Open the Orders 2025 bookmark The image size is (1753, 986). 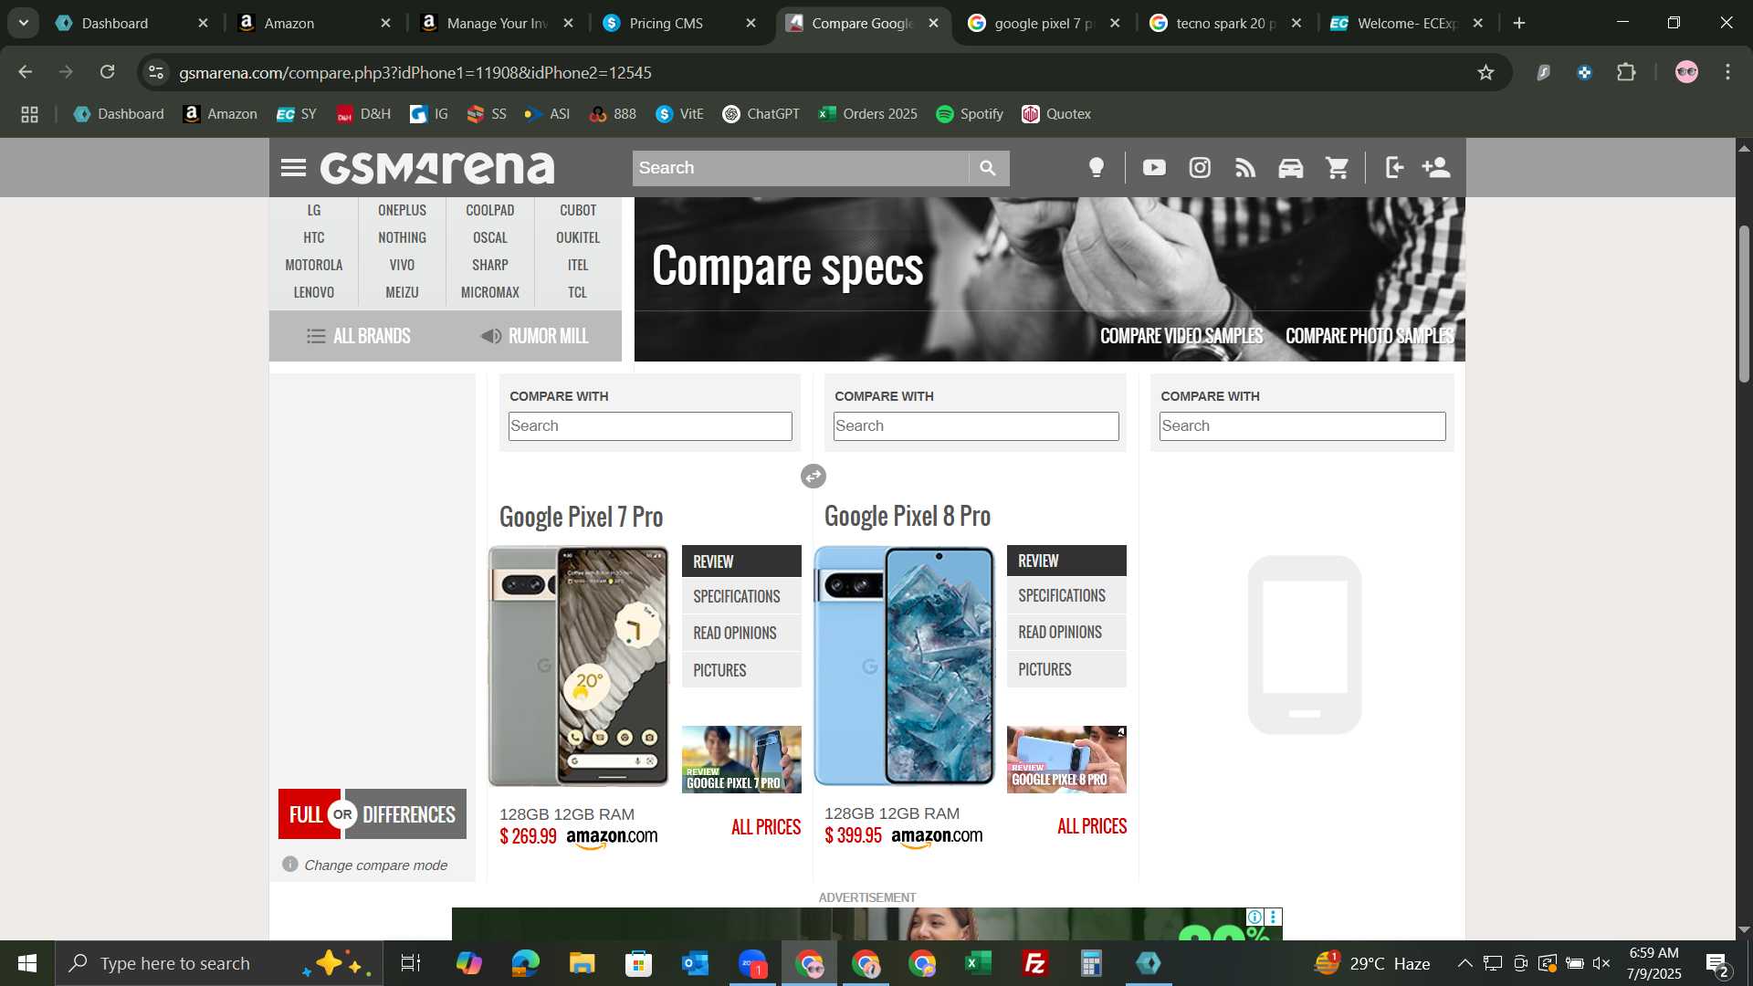[x=867, y=114]
